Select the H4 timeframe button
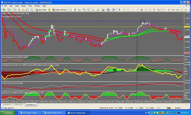The image size is (191, 115). 186,10
